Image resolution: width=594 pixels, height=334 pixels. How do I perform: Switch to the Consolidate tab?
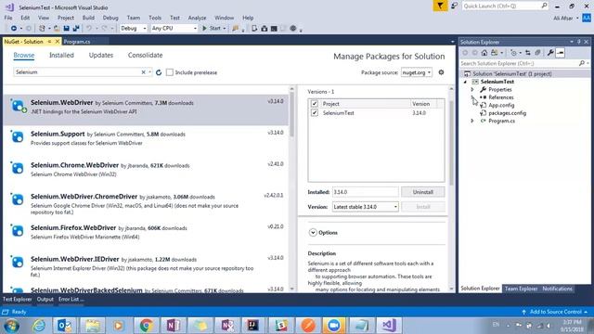coord(145,56)
